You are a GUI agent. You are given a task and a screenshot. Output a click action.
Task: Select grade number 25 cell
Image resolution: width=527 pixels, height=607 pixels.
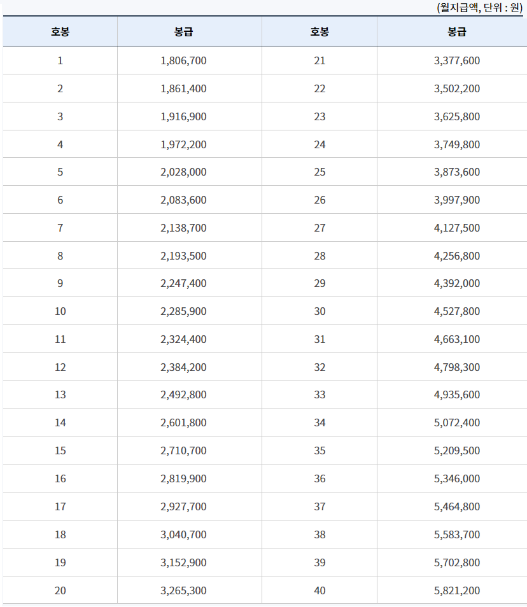320,172
